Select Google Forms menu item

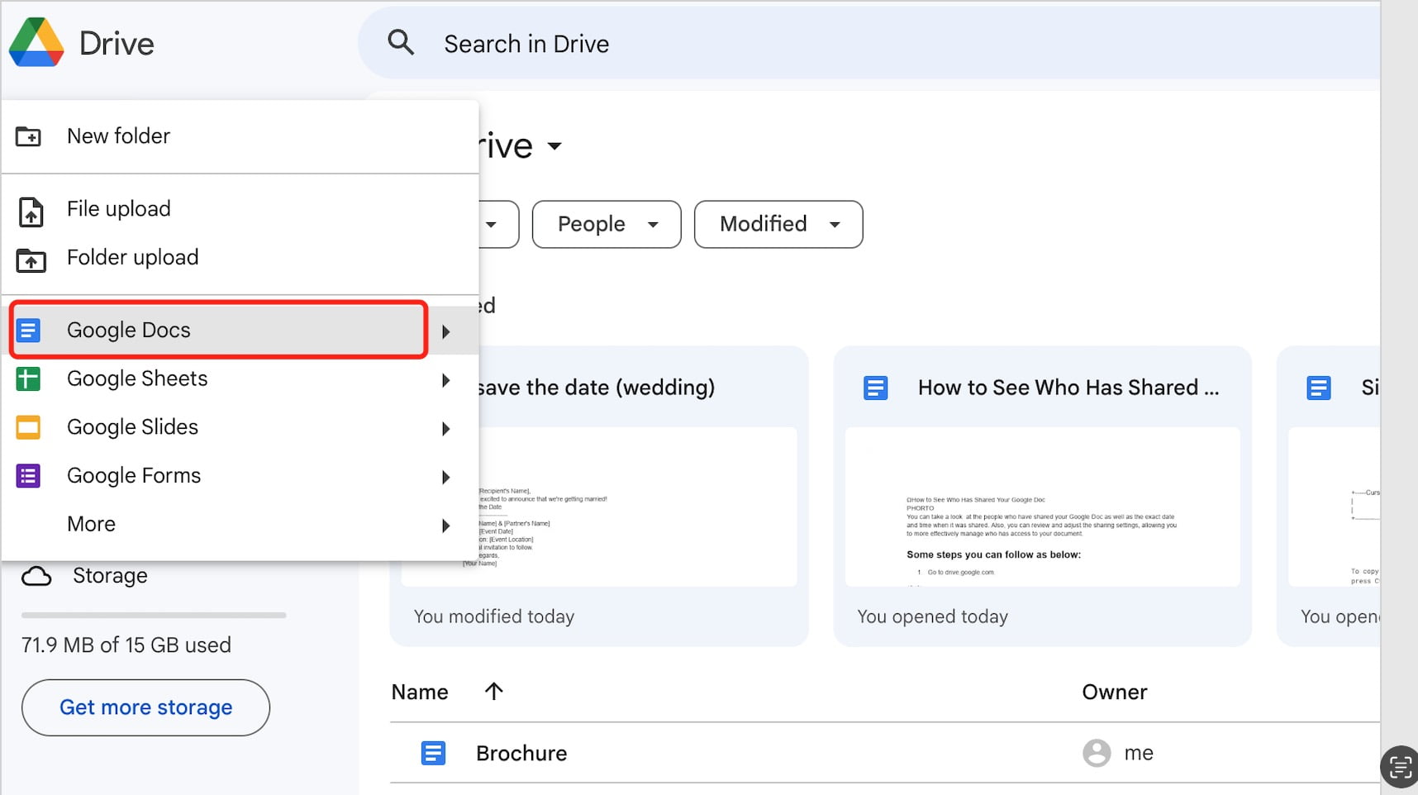240,476
